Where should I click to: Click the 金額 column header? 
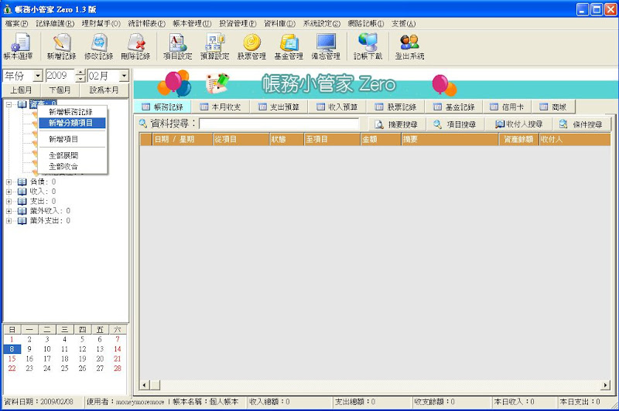381,139
